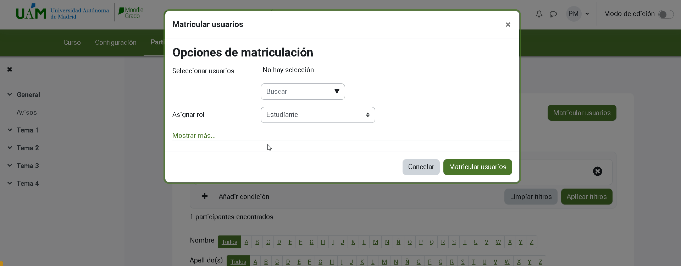The width and height of the screenshot is (681, 266).
Task: Open messaging speech bubble icon
Action: pyautogui.click(x=553, y=14)
